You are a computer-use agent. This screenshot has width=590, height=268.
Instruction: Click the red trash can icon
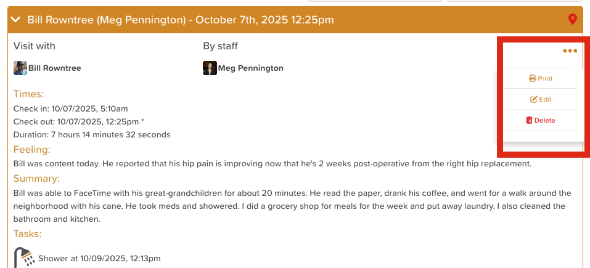[529, 120]
